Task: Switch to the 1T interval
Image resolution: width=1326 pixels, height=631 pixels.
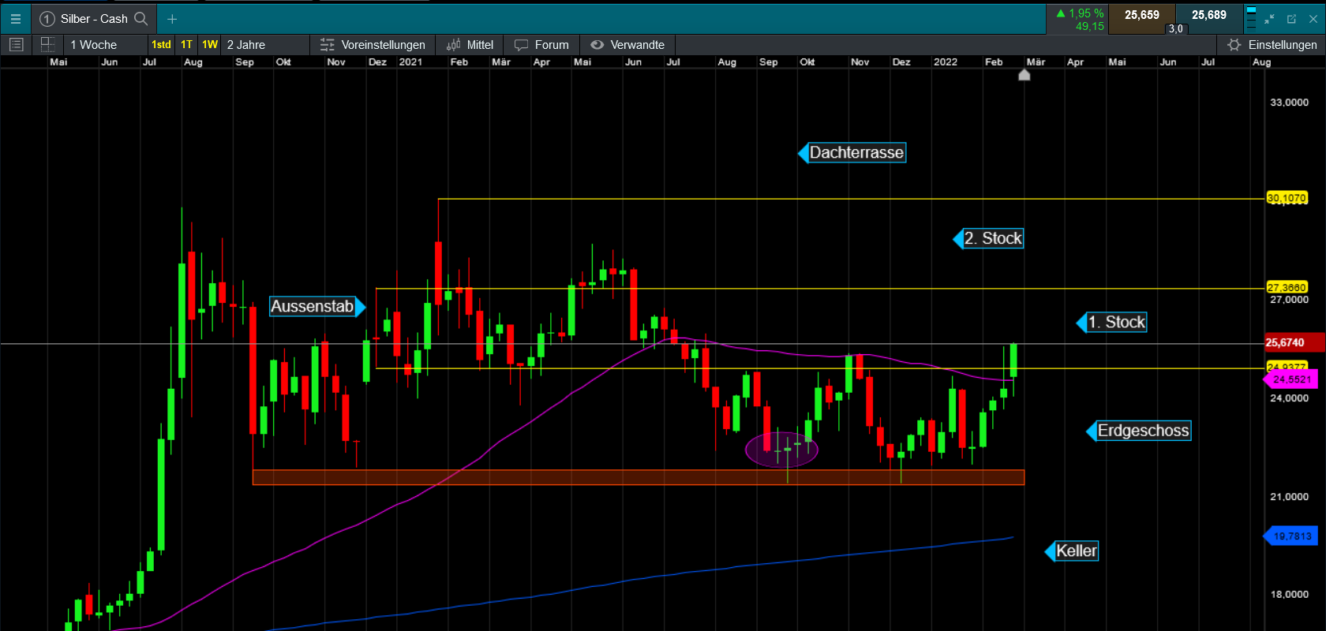Action: coord(186,45)
